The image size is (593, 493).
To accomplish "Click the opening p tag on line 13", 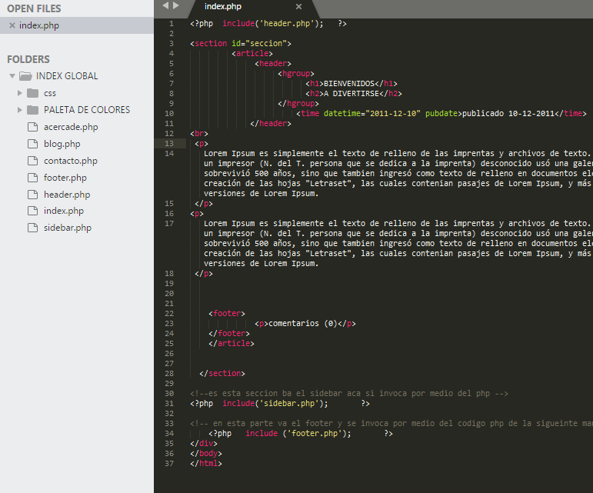I will coord(202,144).
